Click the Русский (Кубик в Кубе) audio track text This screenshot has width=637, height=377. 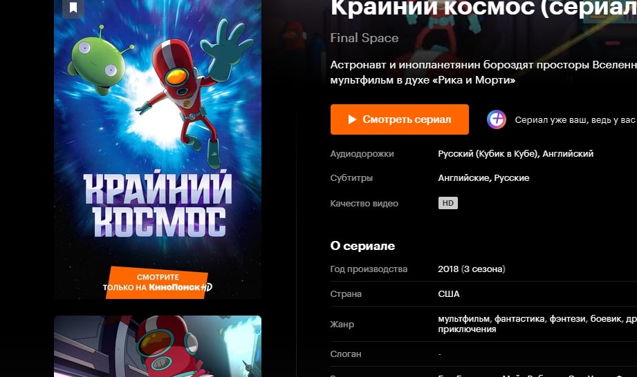point(488,154)
